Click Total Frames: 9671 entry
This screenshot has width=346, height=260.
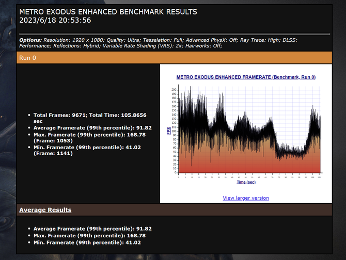click(x=90, y=118)
